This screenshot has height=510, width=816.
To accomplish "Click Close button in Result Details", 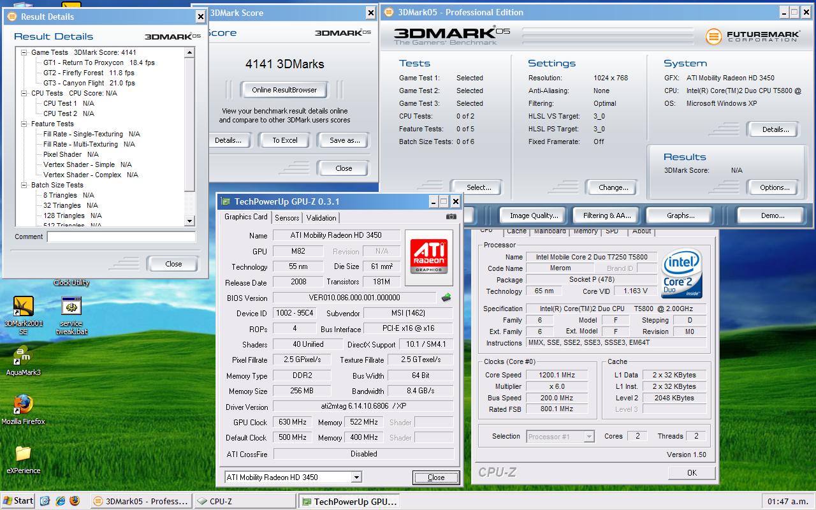I will (173, 264).
